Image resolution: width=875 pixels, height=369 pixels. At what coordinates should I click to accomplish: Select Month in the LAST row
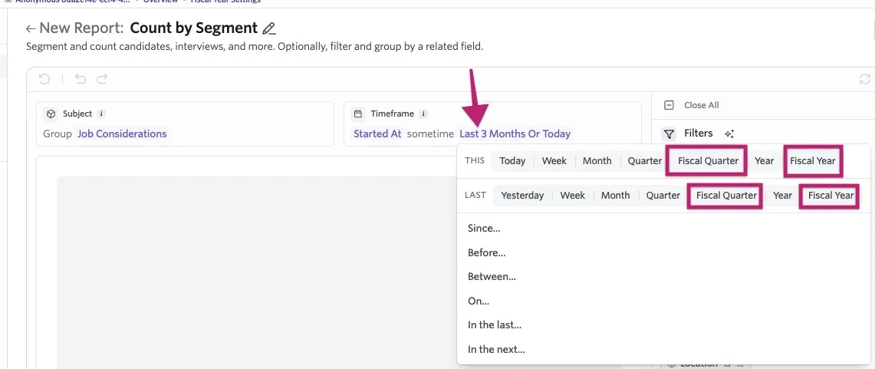(616, 196)
